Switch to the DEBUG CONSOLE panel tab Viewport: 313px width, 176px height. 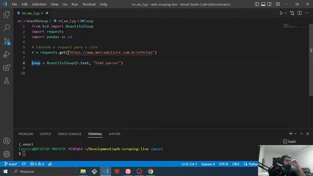tap(69, 134)
